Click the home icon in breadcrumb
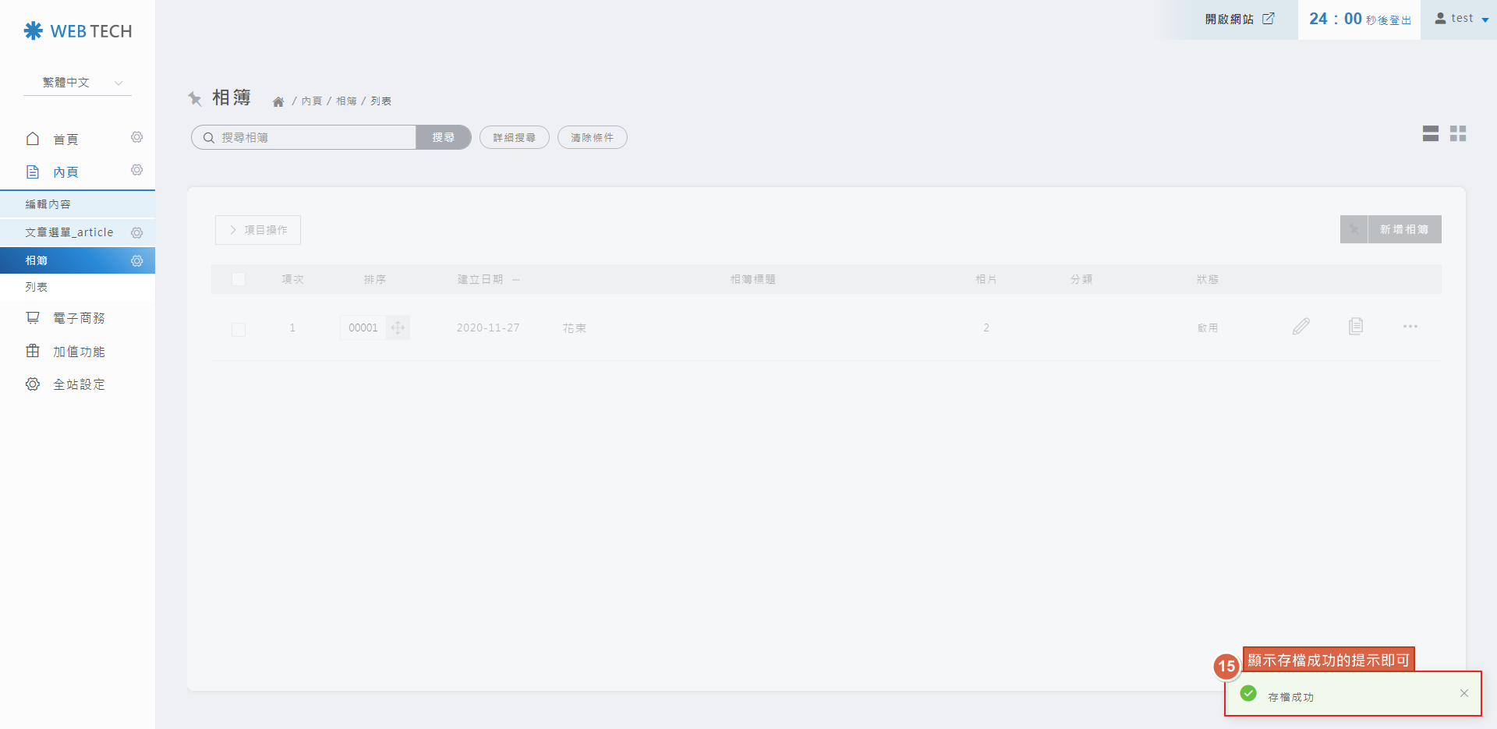Screen dimensions: 1497x729 [278, 101]
